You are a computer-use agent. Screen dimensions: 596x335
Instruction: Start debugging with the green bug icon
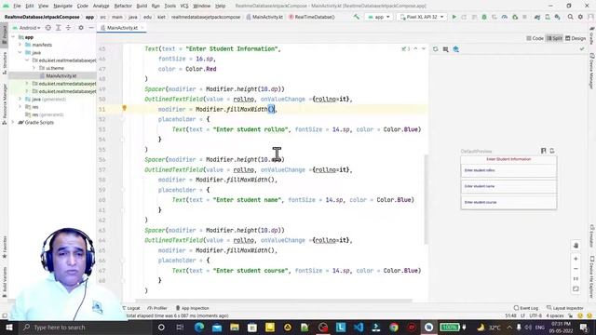(x=484, y=17)
